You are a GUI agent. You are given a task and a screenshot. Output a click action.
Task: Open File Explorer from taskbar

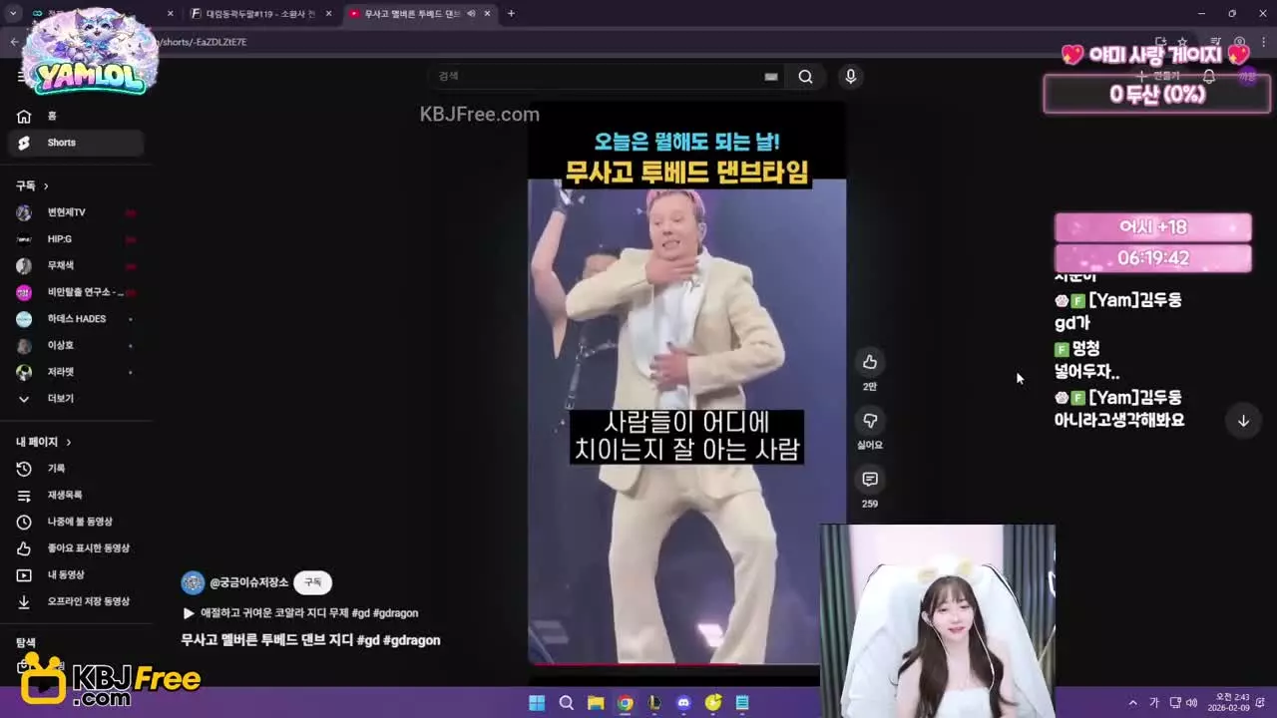[596, 703]
